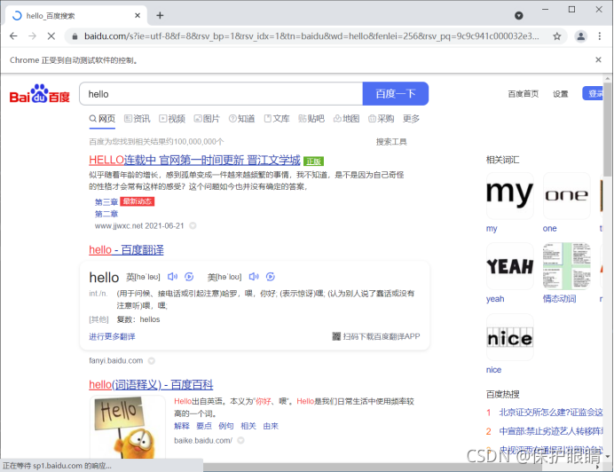Viewport: 614px width, 472px height.
Task: Open 例句 baike sublink
Action: click(x=226, y=426)
